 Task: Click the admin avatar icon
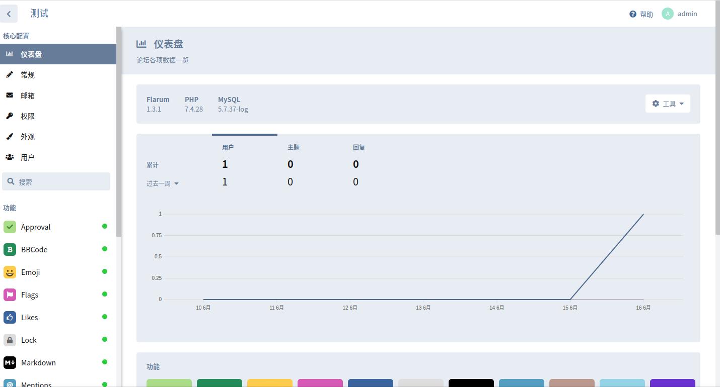(667, 14)
